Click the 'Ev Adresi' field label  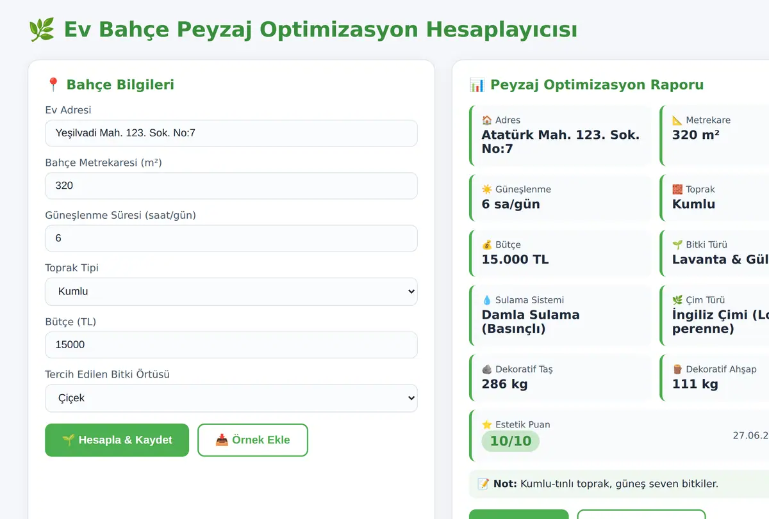coord(68,110)
